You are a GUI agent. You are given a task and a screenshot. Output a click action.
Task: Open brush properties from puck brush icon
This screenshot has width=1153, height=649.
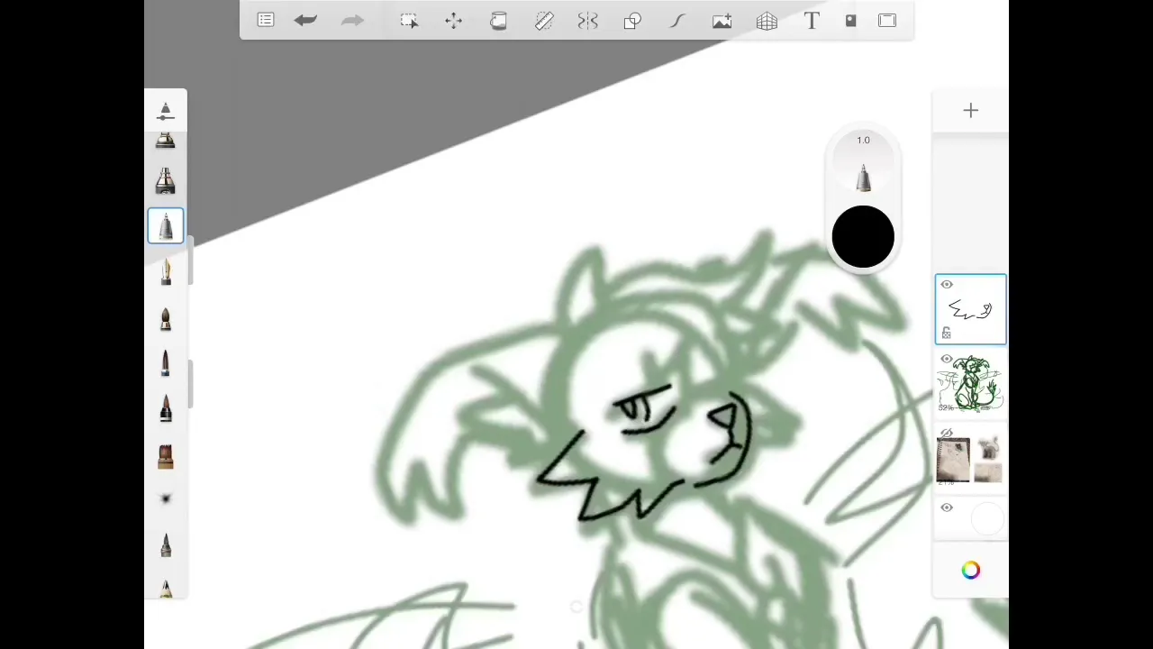pyautogui.click(x=863, y=178)
